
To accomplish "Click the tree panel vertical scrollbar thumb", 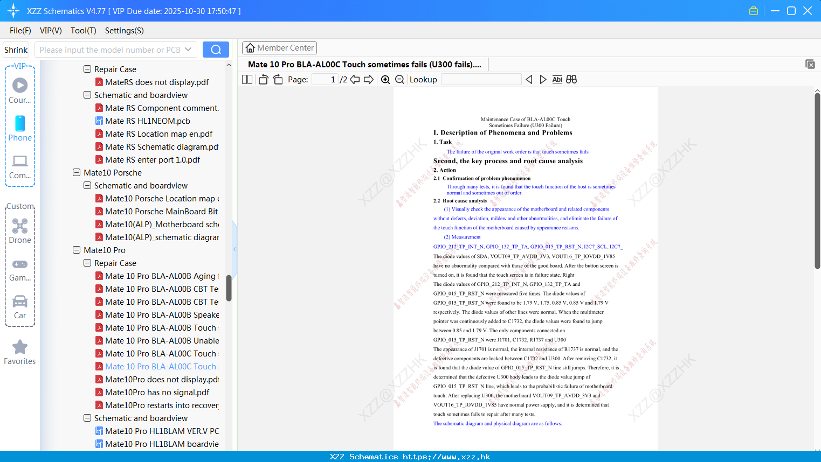I will [229, 288].
